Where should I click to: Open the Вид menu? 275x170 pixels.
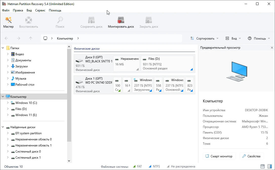(29, 10)
